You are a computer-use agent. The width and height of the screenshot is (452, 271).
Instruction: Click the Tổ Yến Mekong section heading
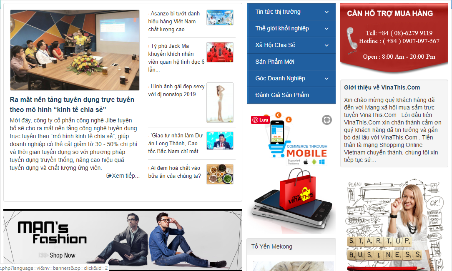click(x=271, y=246)
